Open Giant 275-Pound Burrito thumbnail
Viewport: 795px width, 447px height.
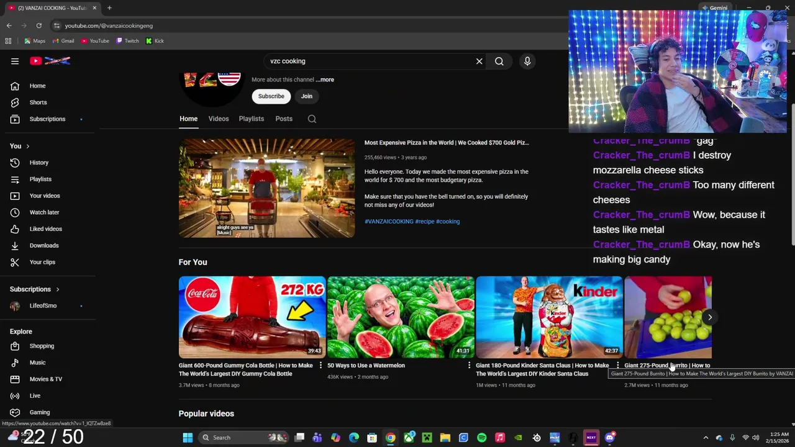coord(668,317)
